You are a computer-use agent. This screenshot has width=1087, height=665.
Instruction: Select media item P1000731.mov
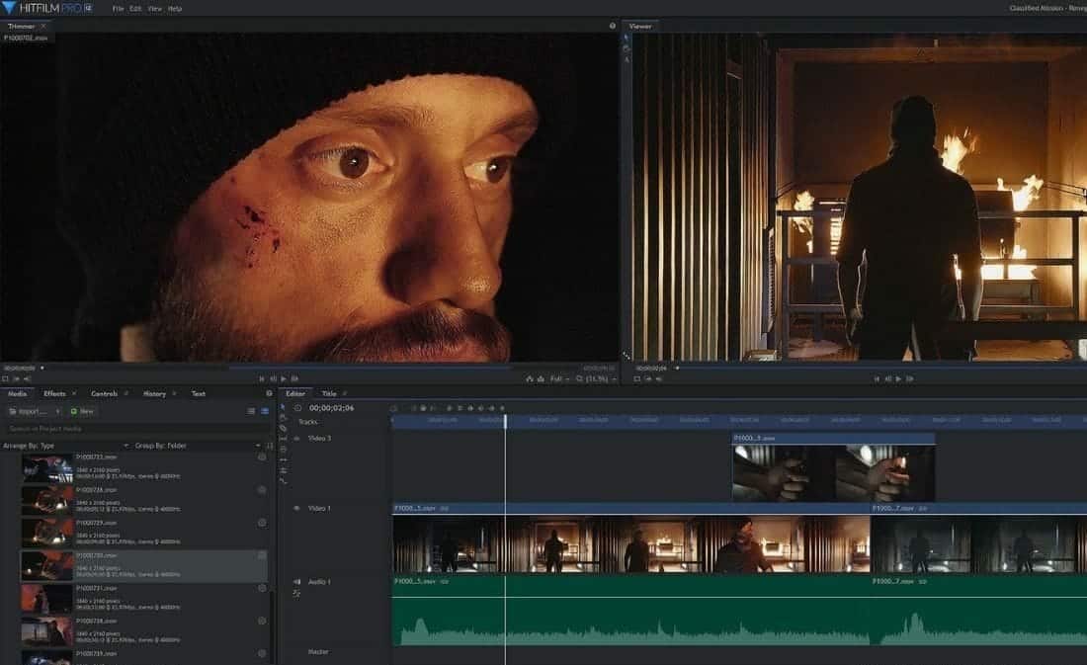pyautogui.click(x=144, y=599)
